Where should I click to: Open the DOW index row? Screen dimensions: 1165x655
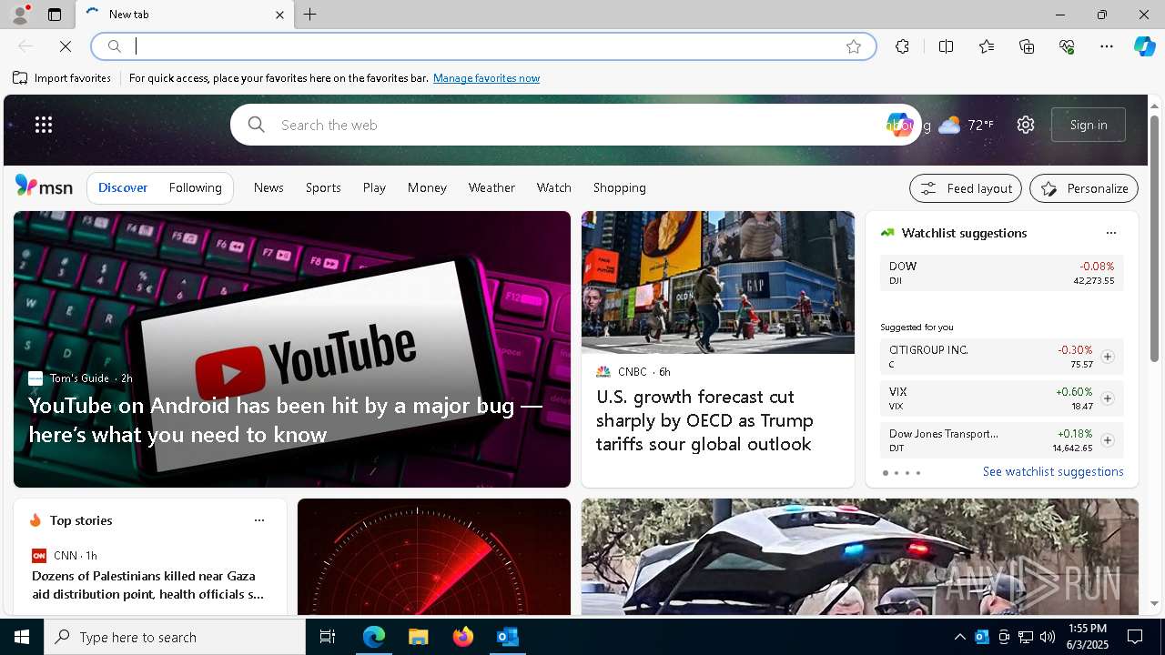[1001, 273]
